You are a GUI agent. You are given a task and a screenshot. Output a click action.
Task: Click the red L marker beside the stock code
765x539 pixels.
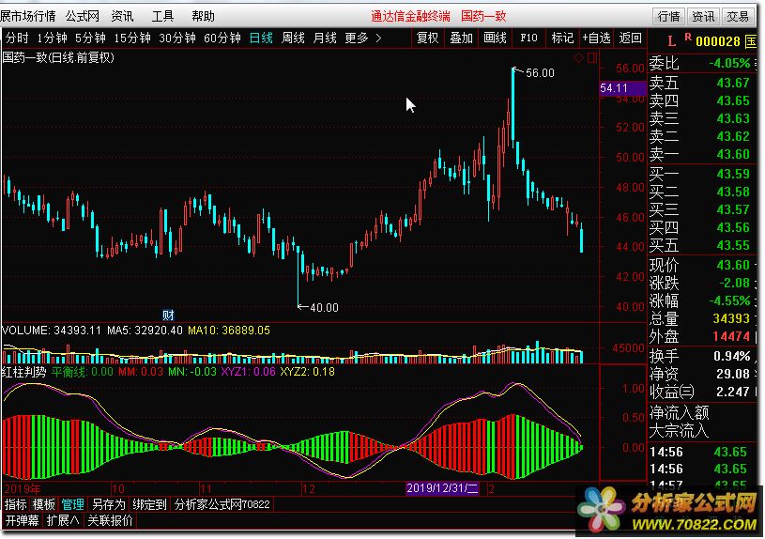pyautogui.click(x=671, y=40)
